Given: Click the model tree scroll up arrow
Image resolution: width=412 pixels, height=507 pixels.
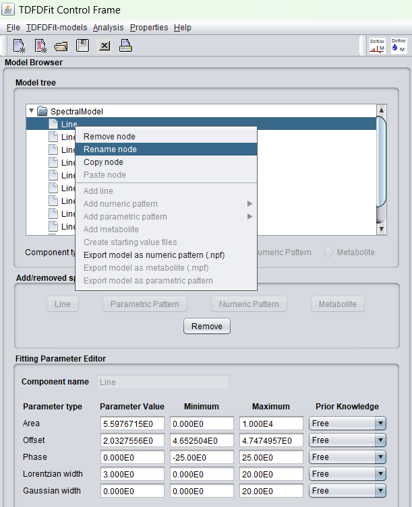Looking at the screenshot, I should point(381,110).
